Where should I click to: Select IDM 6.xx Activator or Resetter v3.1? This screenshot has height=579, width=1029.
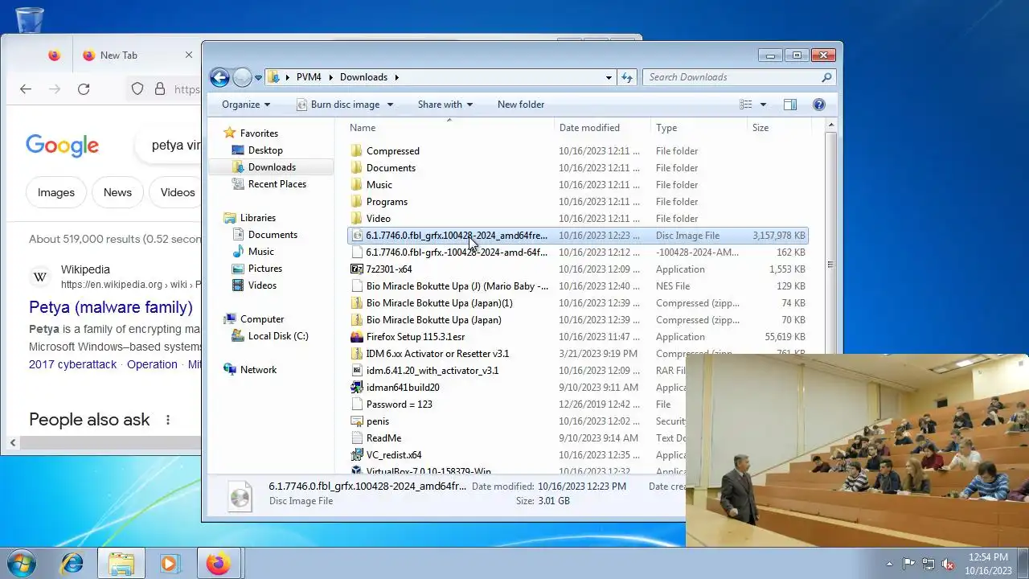click(437, 354)
